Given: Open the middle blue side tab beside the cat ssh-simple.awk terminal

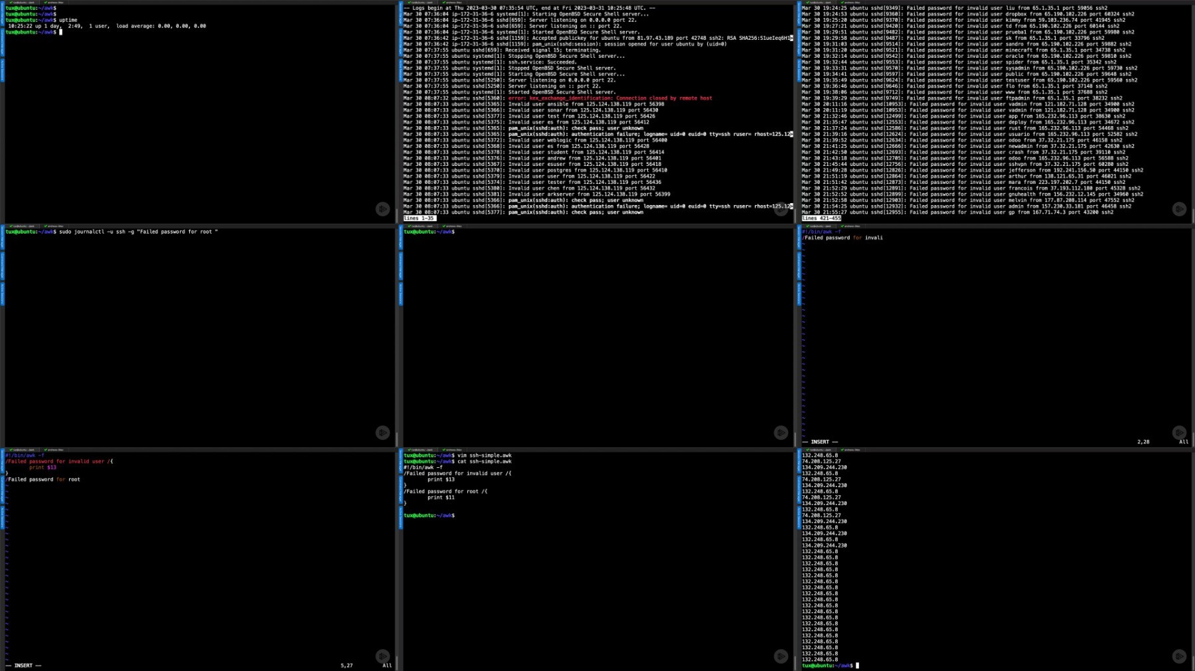Looking at the screenshot, I should click(400, 490).
